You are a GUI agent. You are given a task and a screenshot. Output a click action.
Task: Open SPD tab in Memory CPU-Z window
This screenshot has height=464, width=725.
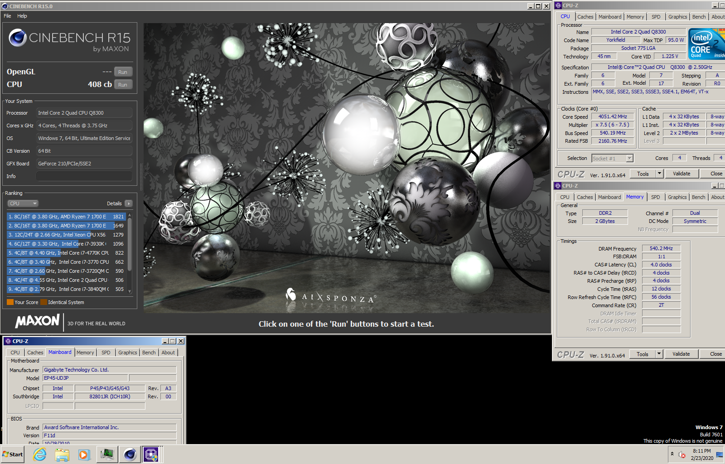655,197
